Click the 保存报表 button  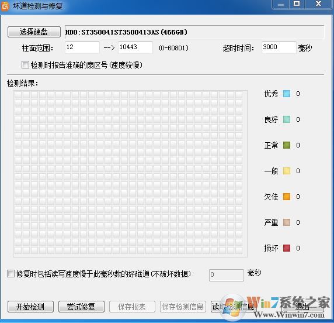click(132, 307)
